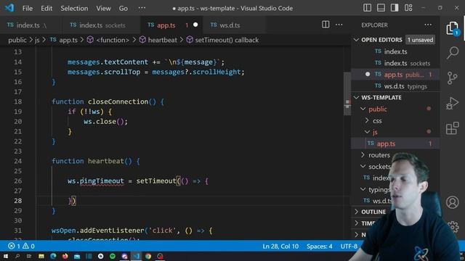Toggle the primary side bar layout icon
The height and width of the screenshot is (261, 465).
pyautogui.click(x=367, y=8)
